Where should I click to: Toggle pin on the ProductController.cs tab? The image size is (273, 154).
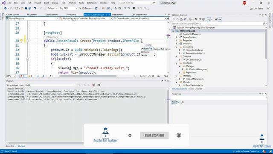tap(106, 15)
